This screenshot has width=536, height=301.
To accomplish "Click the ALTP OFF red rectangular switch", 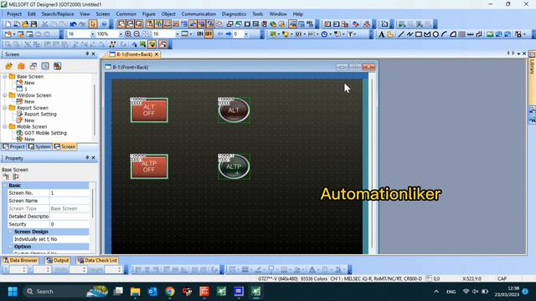I will [x=149, y=166].
